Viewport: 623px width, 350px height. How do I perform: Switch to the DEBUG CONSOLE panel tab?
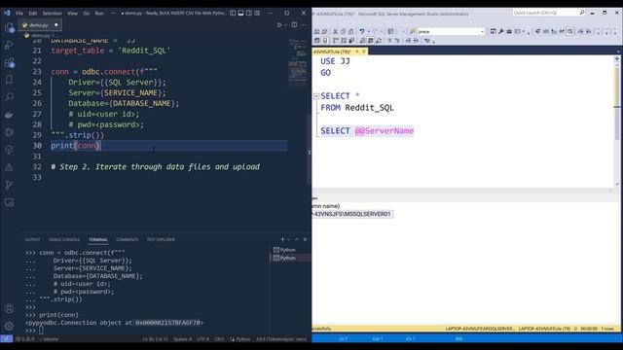pos(64,240)
